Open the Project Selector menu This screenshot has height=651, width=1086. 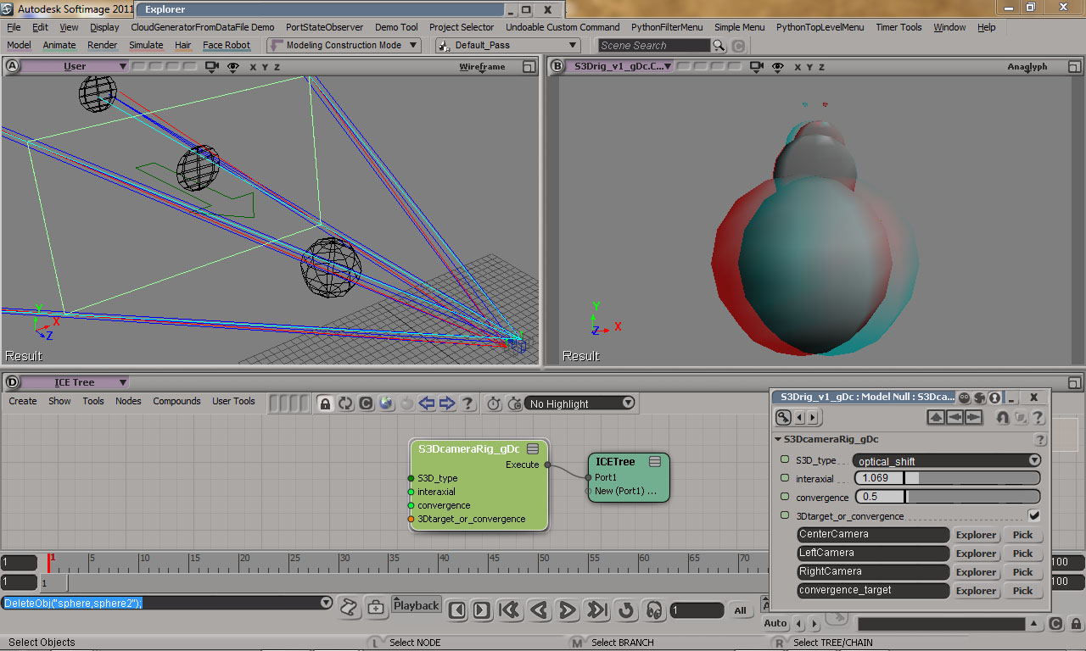(x=462, y=27)
